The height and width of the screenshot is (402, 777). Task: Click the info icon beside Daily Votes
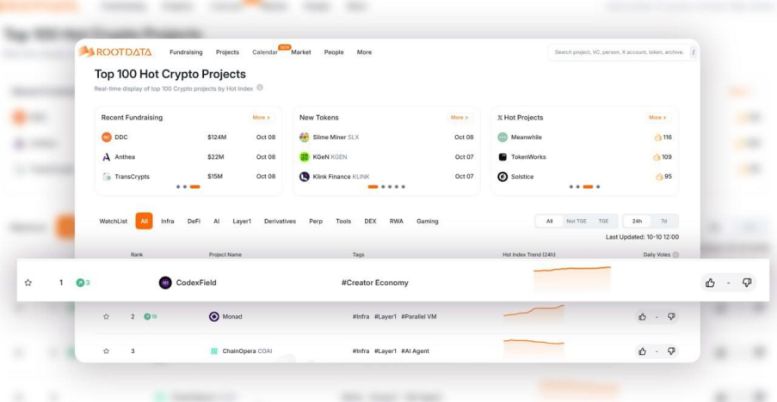[675, 254]
